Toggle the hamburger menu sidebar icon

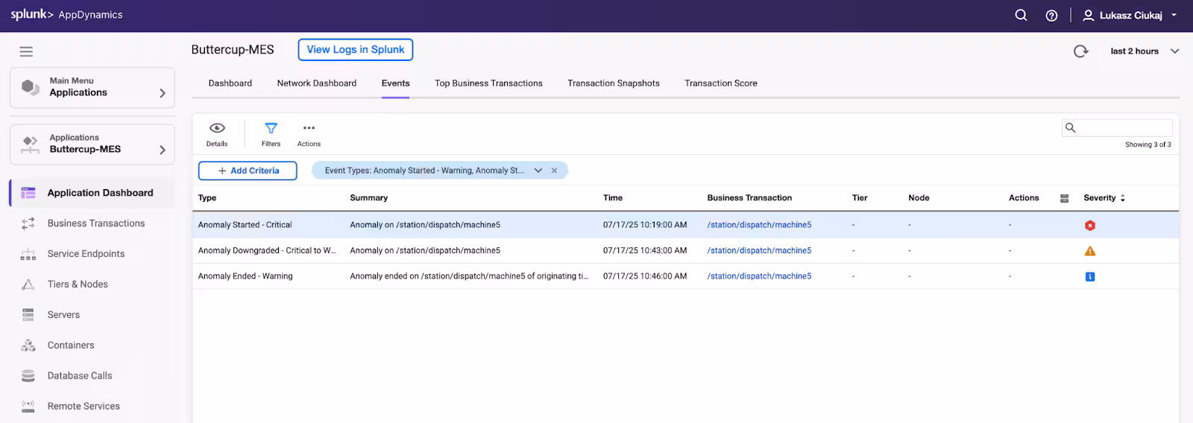click(x=26, y=51)
